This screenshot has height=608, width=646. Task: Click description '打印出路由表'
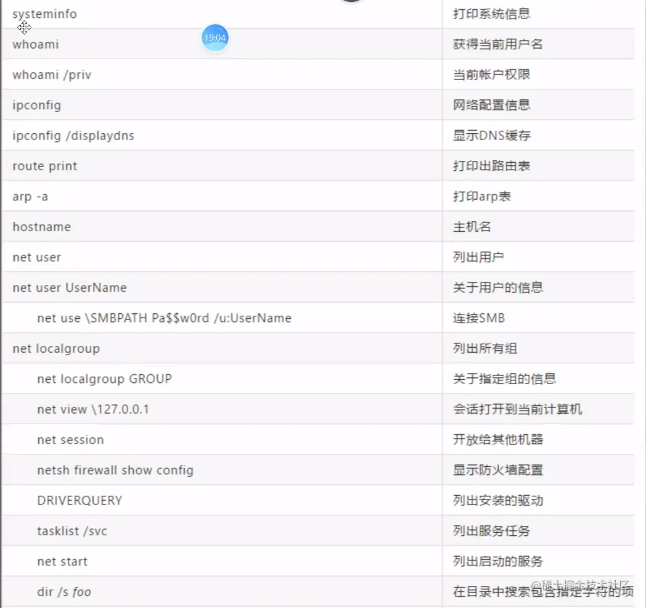(491, 166)
